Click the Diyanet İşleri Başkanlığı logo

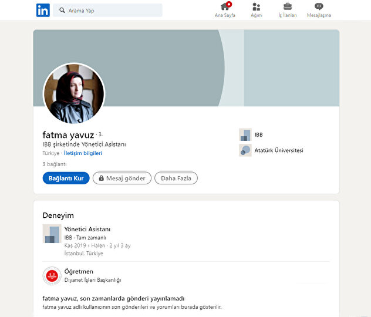point(52,276)
